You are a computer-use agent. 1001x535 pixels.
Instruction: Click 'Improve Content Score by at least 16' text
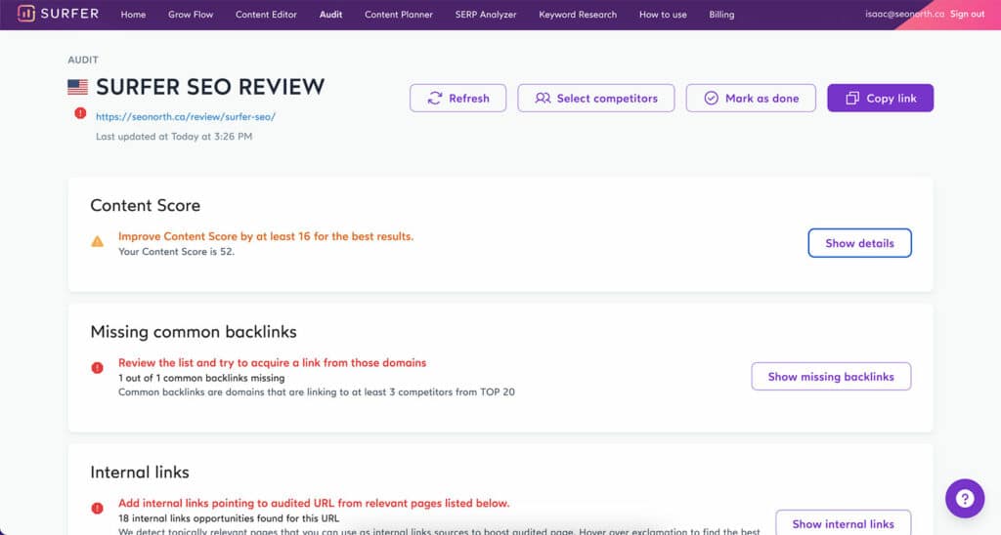coord(266,236)
